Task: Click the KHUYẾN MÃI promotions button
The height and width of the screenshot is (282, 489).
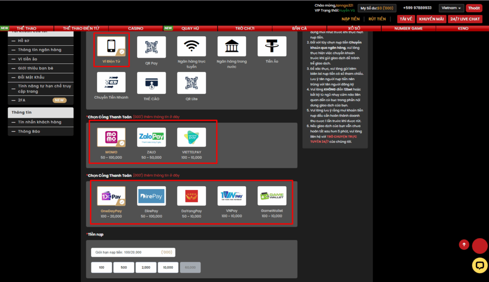Action: coord(431,19)
